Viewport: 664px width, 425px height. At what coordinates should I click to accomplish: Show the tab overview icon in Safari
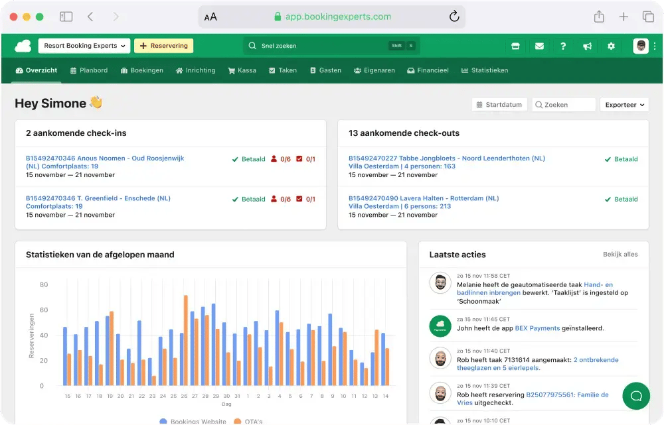648,17
